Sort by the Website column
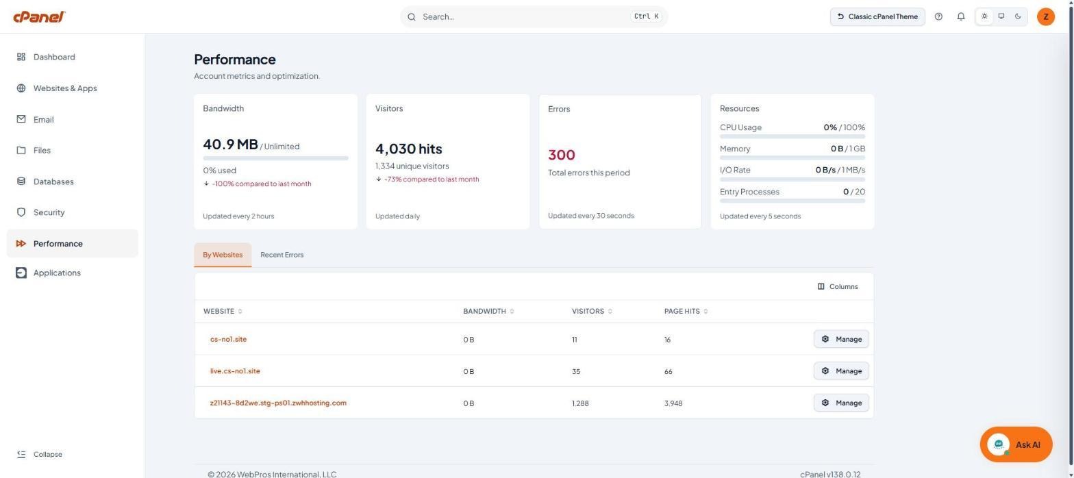This screenshot has width=1074, height=478. [x=223, y=311]
